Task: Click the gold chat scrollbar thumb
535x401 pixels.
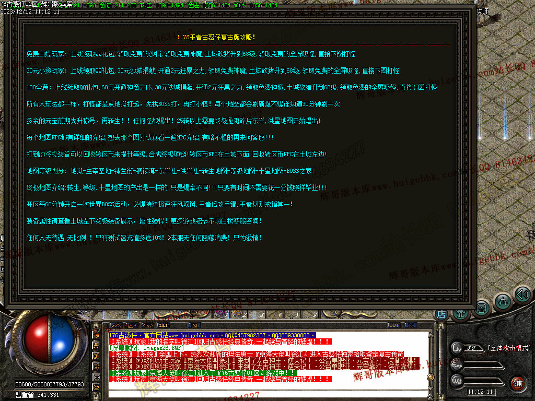Action: (x=431, y=377)
